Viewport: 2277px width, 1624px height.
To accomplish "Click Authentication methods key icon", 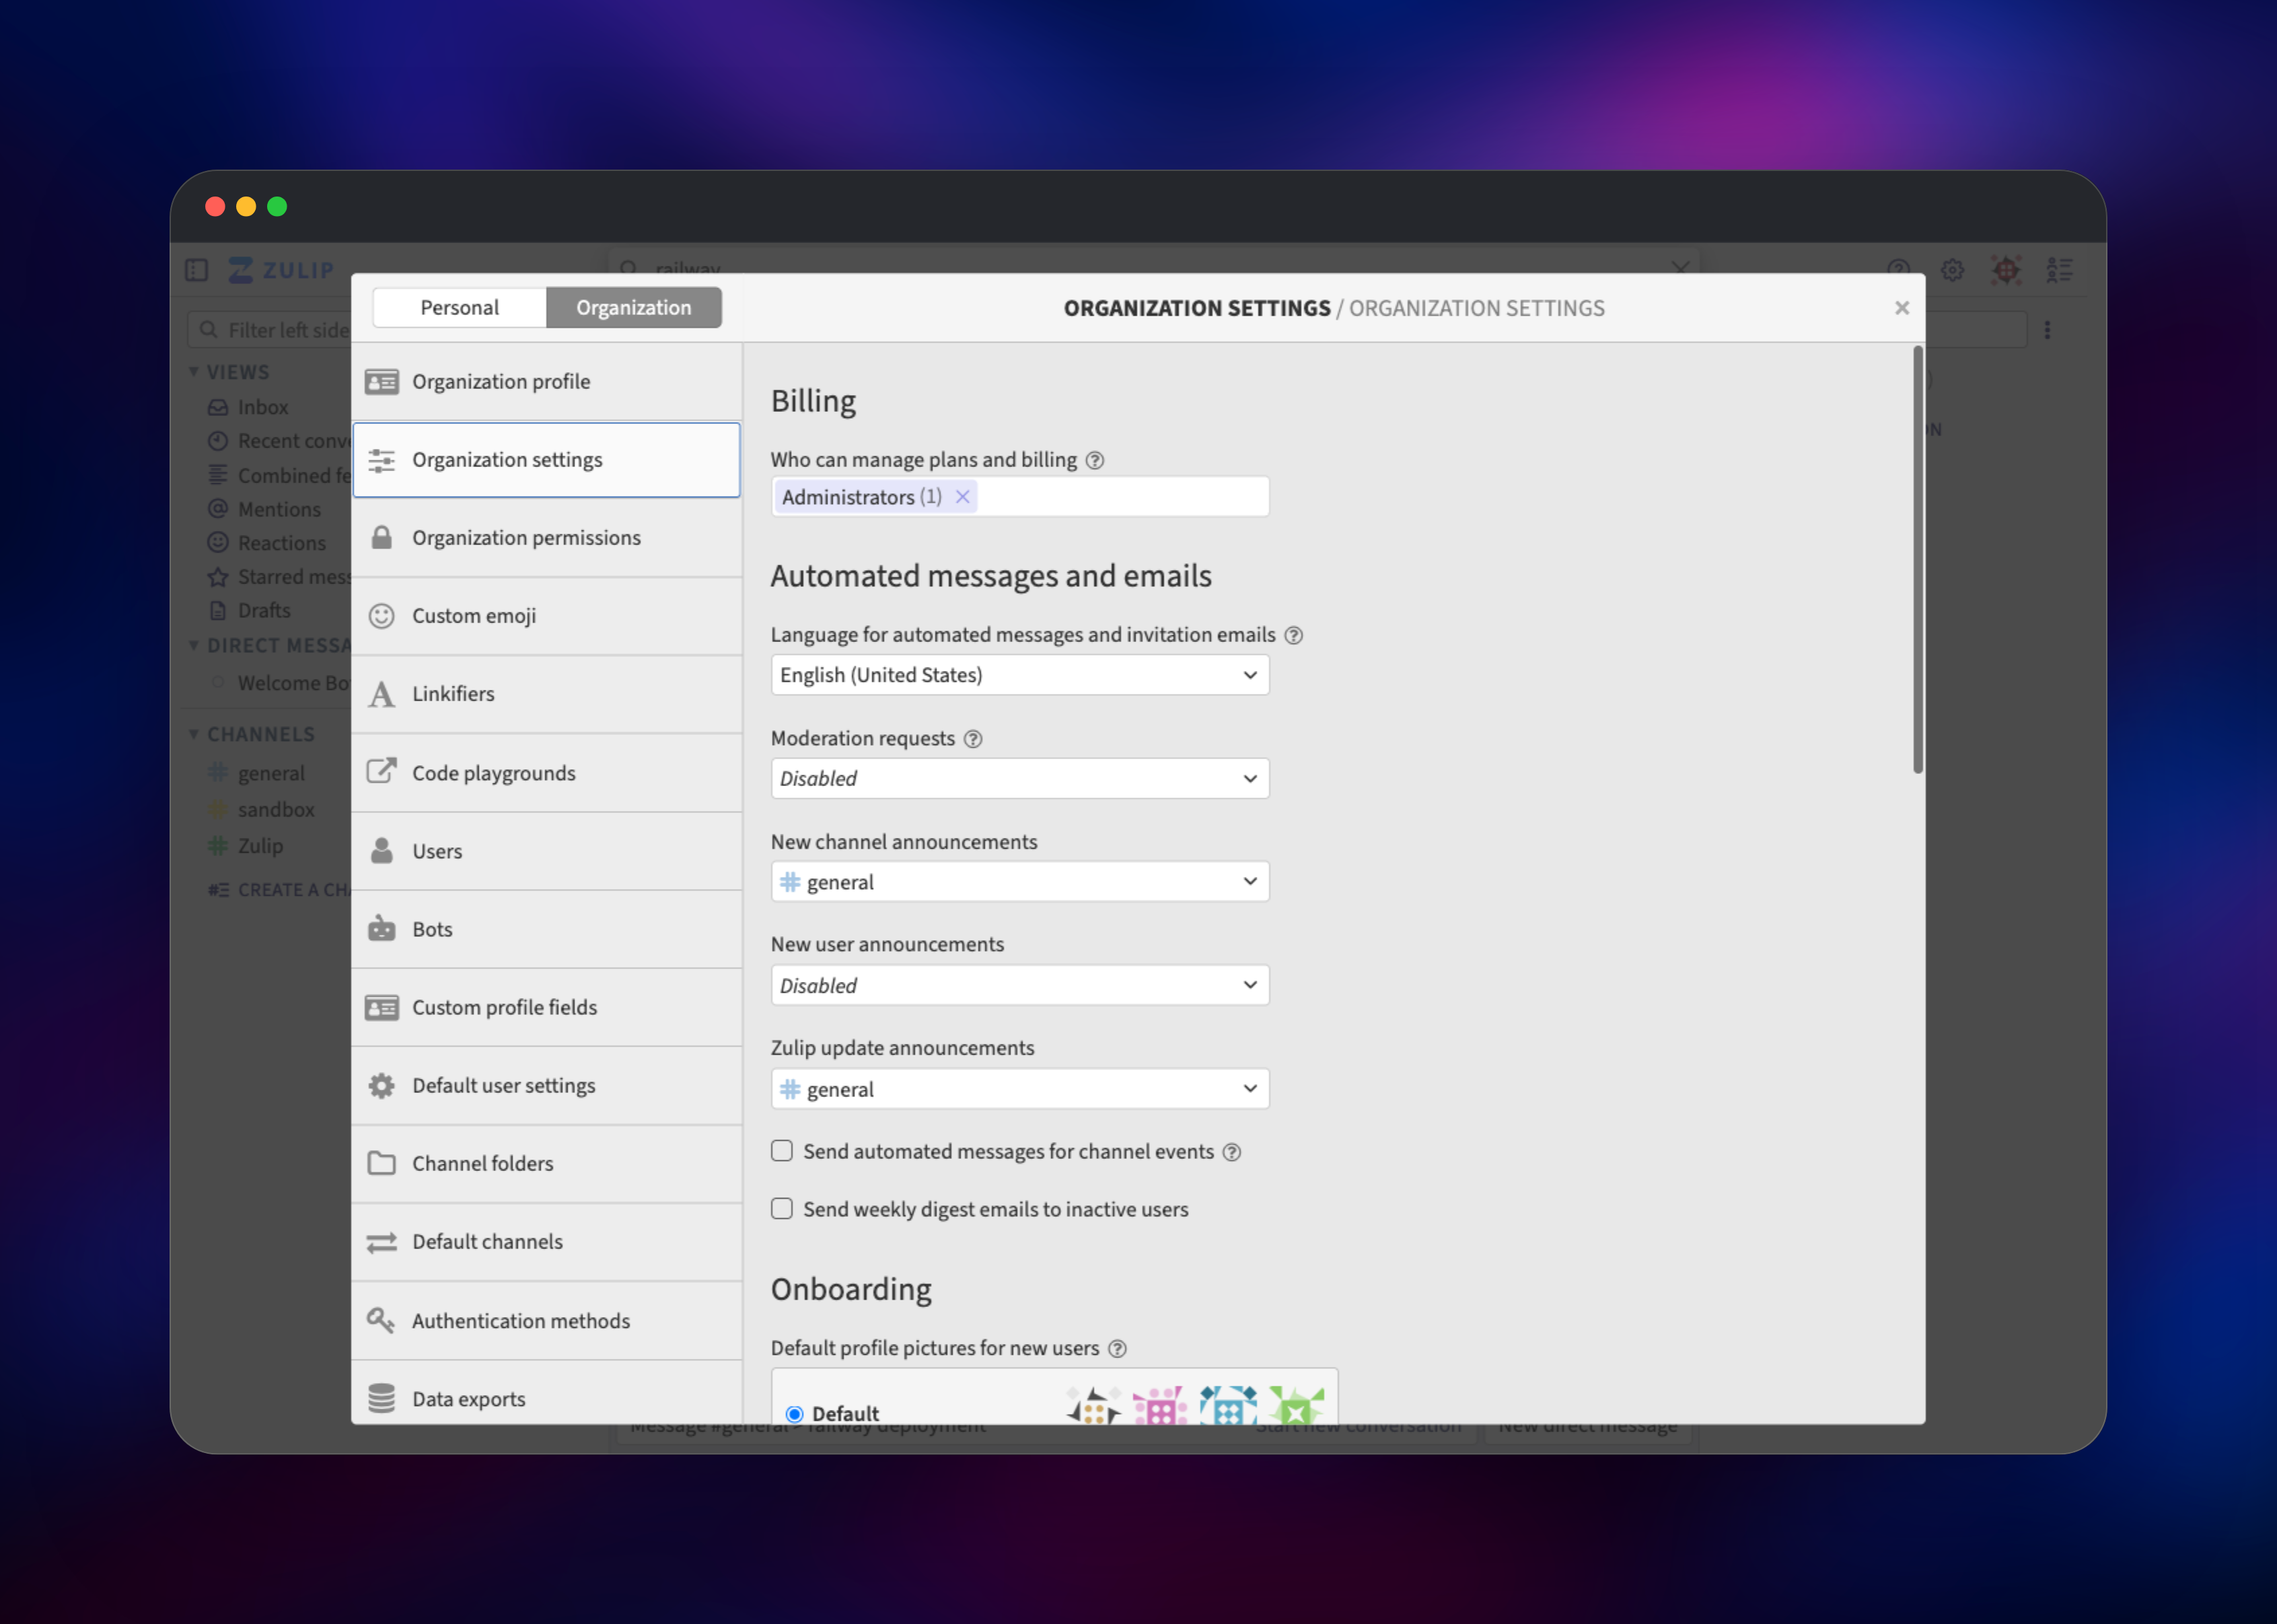I will coord(382,1320).
